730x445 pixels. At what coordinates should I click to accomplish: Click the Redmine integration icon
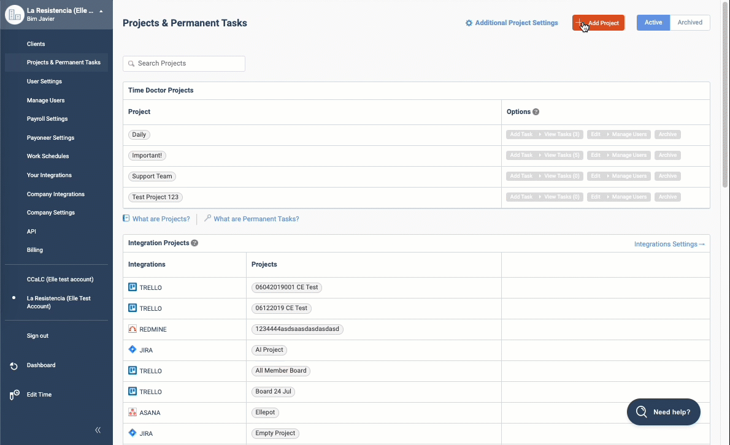[132, 329]
